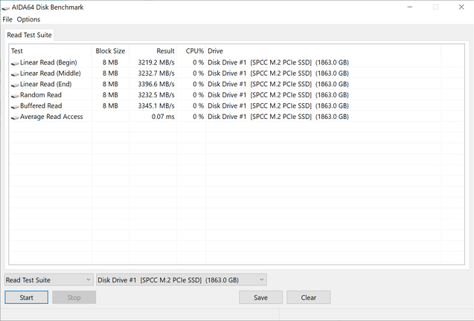Screen dimensions: 474x321
Task: Open the Read Test Suite dropdown
Action: pyautogui.click(x=48, y=280)
